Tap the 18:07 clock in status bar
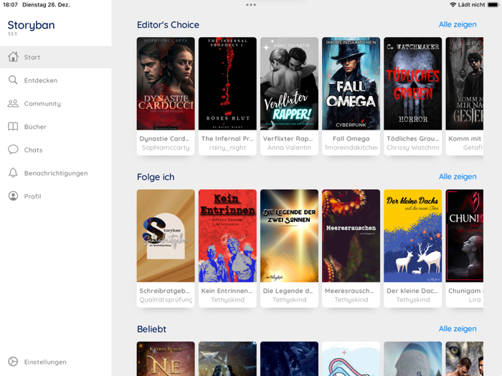This screenshot has width=502, height=376. click(x=10, y=5)
